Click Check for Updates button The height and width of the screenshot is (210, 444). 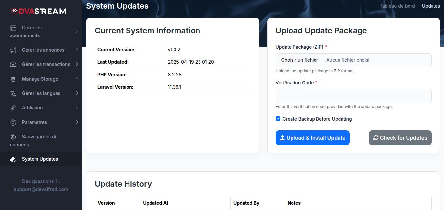tap(400, 138)
